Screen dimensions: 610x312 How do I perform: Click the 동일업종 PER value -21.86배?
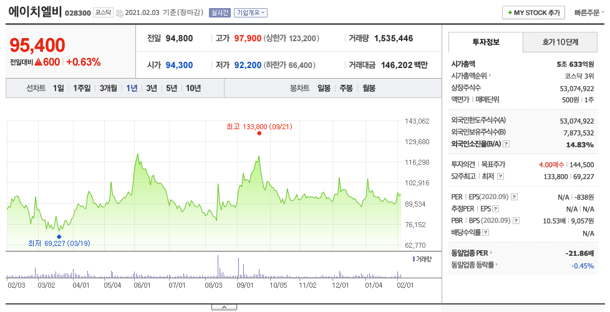(579, 253)
